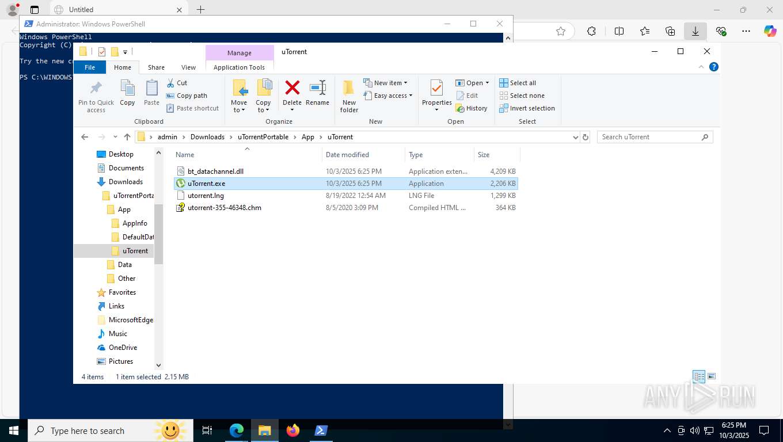Expand the address bar history dropdown
This screenshot has width=783, height=442.
pos(575,137)
